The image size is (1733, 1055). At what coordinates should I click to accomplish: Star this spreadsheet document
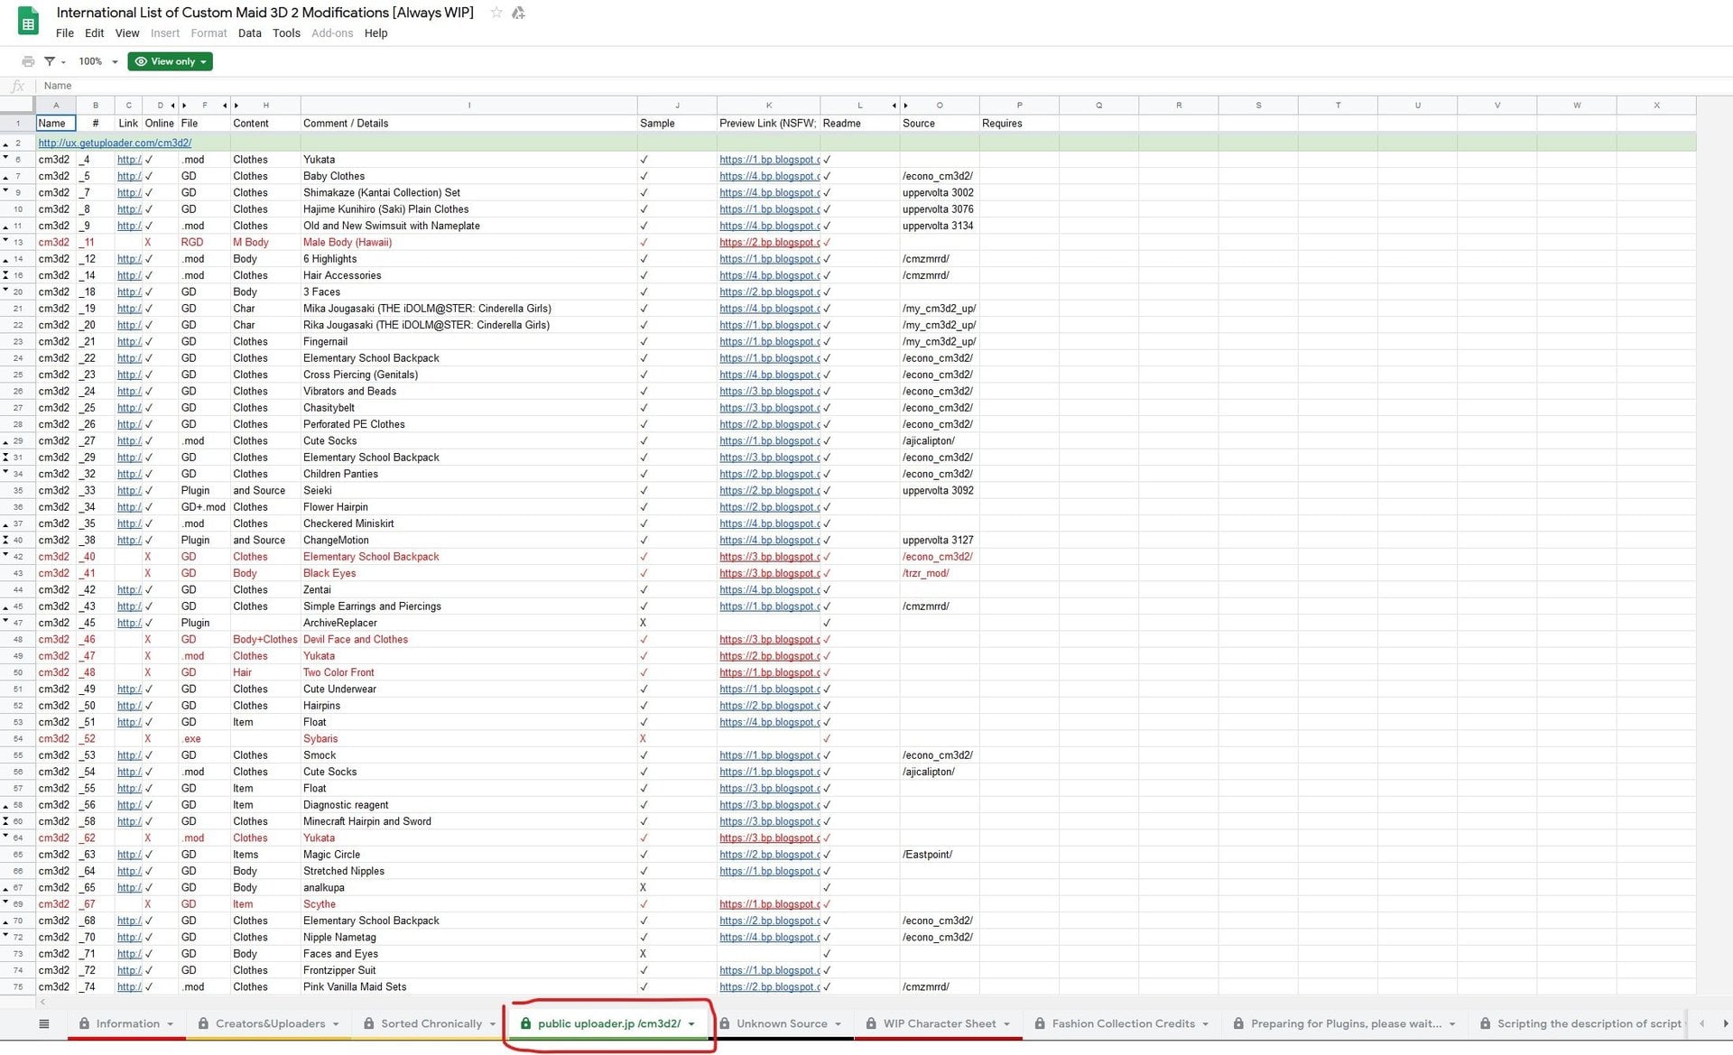click(x=496, y=13)
